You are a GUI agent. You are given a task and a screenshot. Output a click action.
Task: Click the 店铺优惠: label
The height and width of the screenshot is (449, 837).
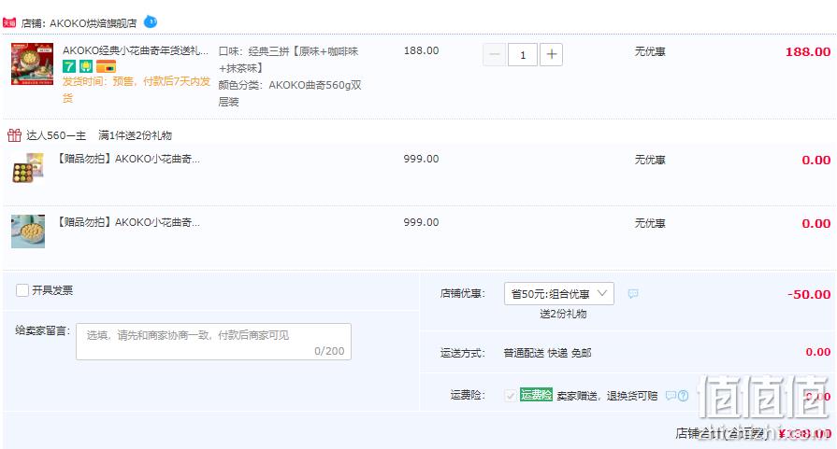462,293
